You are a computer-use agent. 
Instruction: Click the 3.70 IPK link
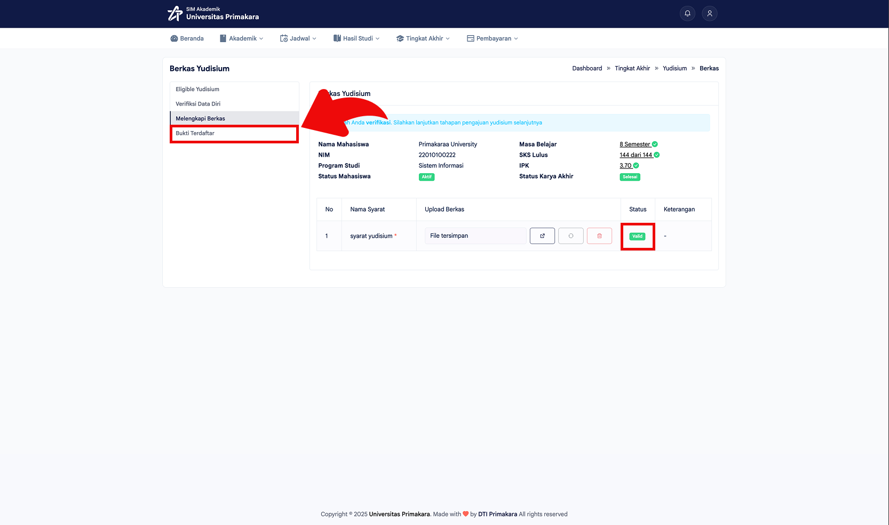click(625, 166)
